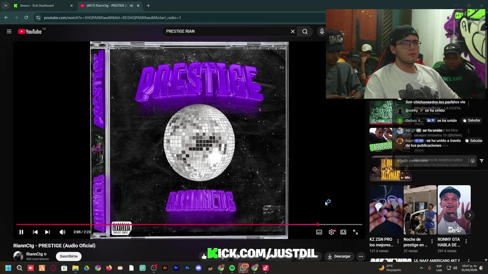488x274 pixels.
Task: Download video via Descargar button
Action: [339, 256]
